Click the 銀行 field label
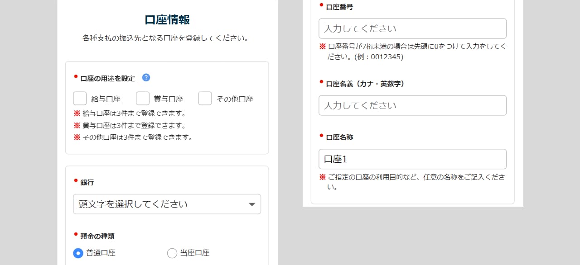Screen dimensions: 580x265 pos(87,182)
